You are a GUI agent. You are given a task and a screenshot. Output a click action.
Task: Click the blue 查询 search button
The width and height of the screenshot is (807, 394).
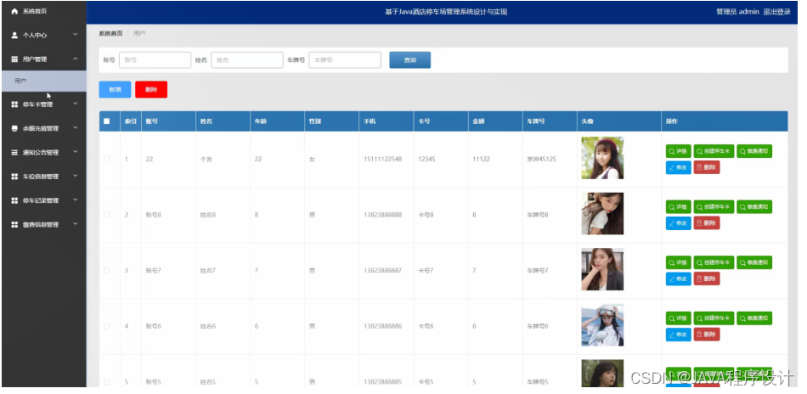pos(409,59)
